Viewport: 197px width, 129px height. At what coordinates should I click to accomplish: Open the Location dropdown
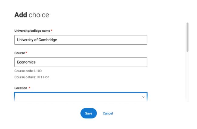coord(80,97)
